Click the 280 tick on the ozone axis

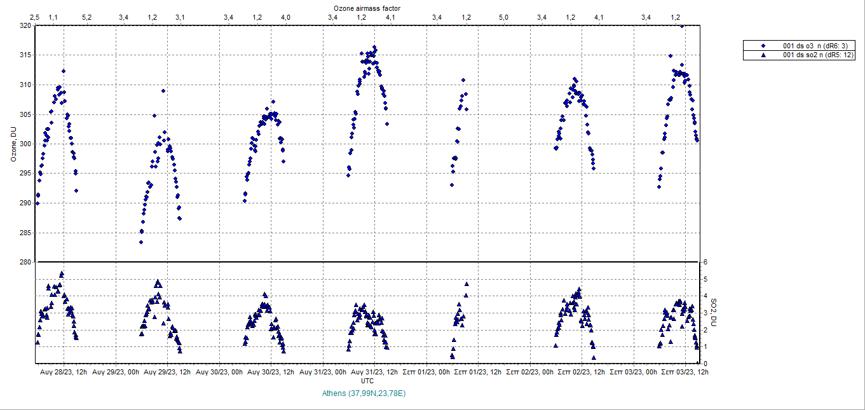24,262
